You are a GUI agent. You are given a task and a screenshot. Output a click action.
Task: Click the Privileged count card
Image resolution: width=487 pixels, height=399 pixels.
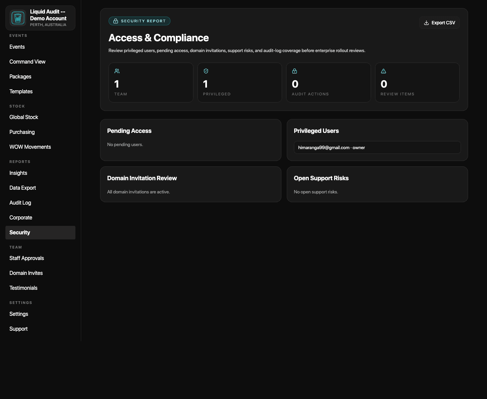pos(240,83)
